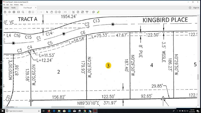Add a sticky note comment icon
Screen dimensions: 201x113
coord(93,12)
